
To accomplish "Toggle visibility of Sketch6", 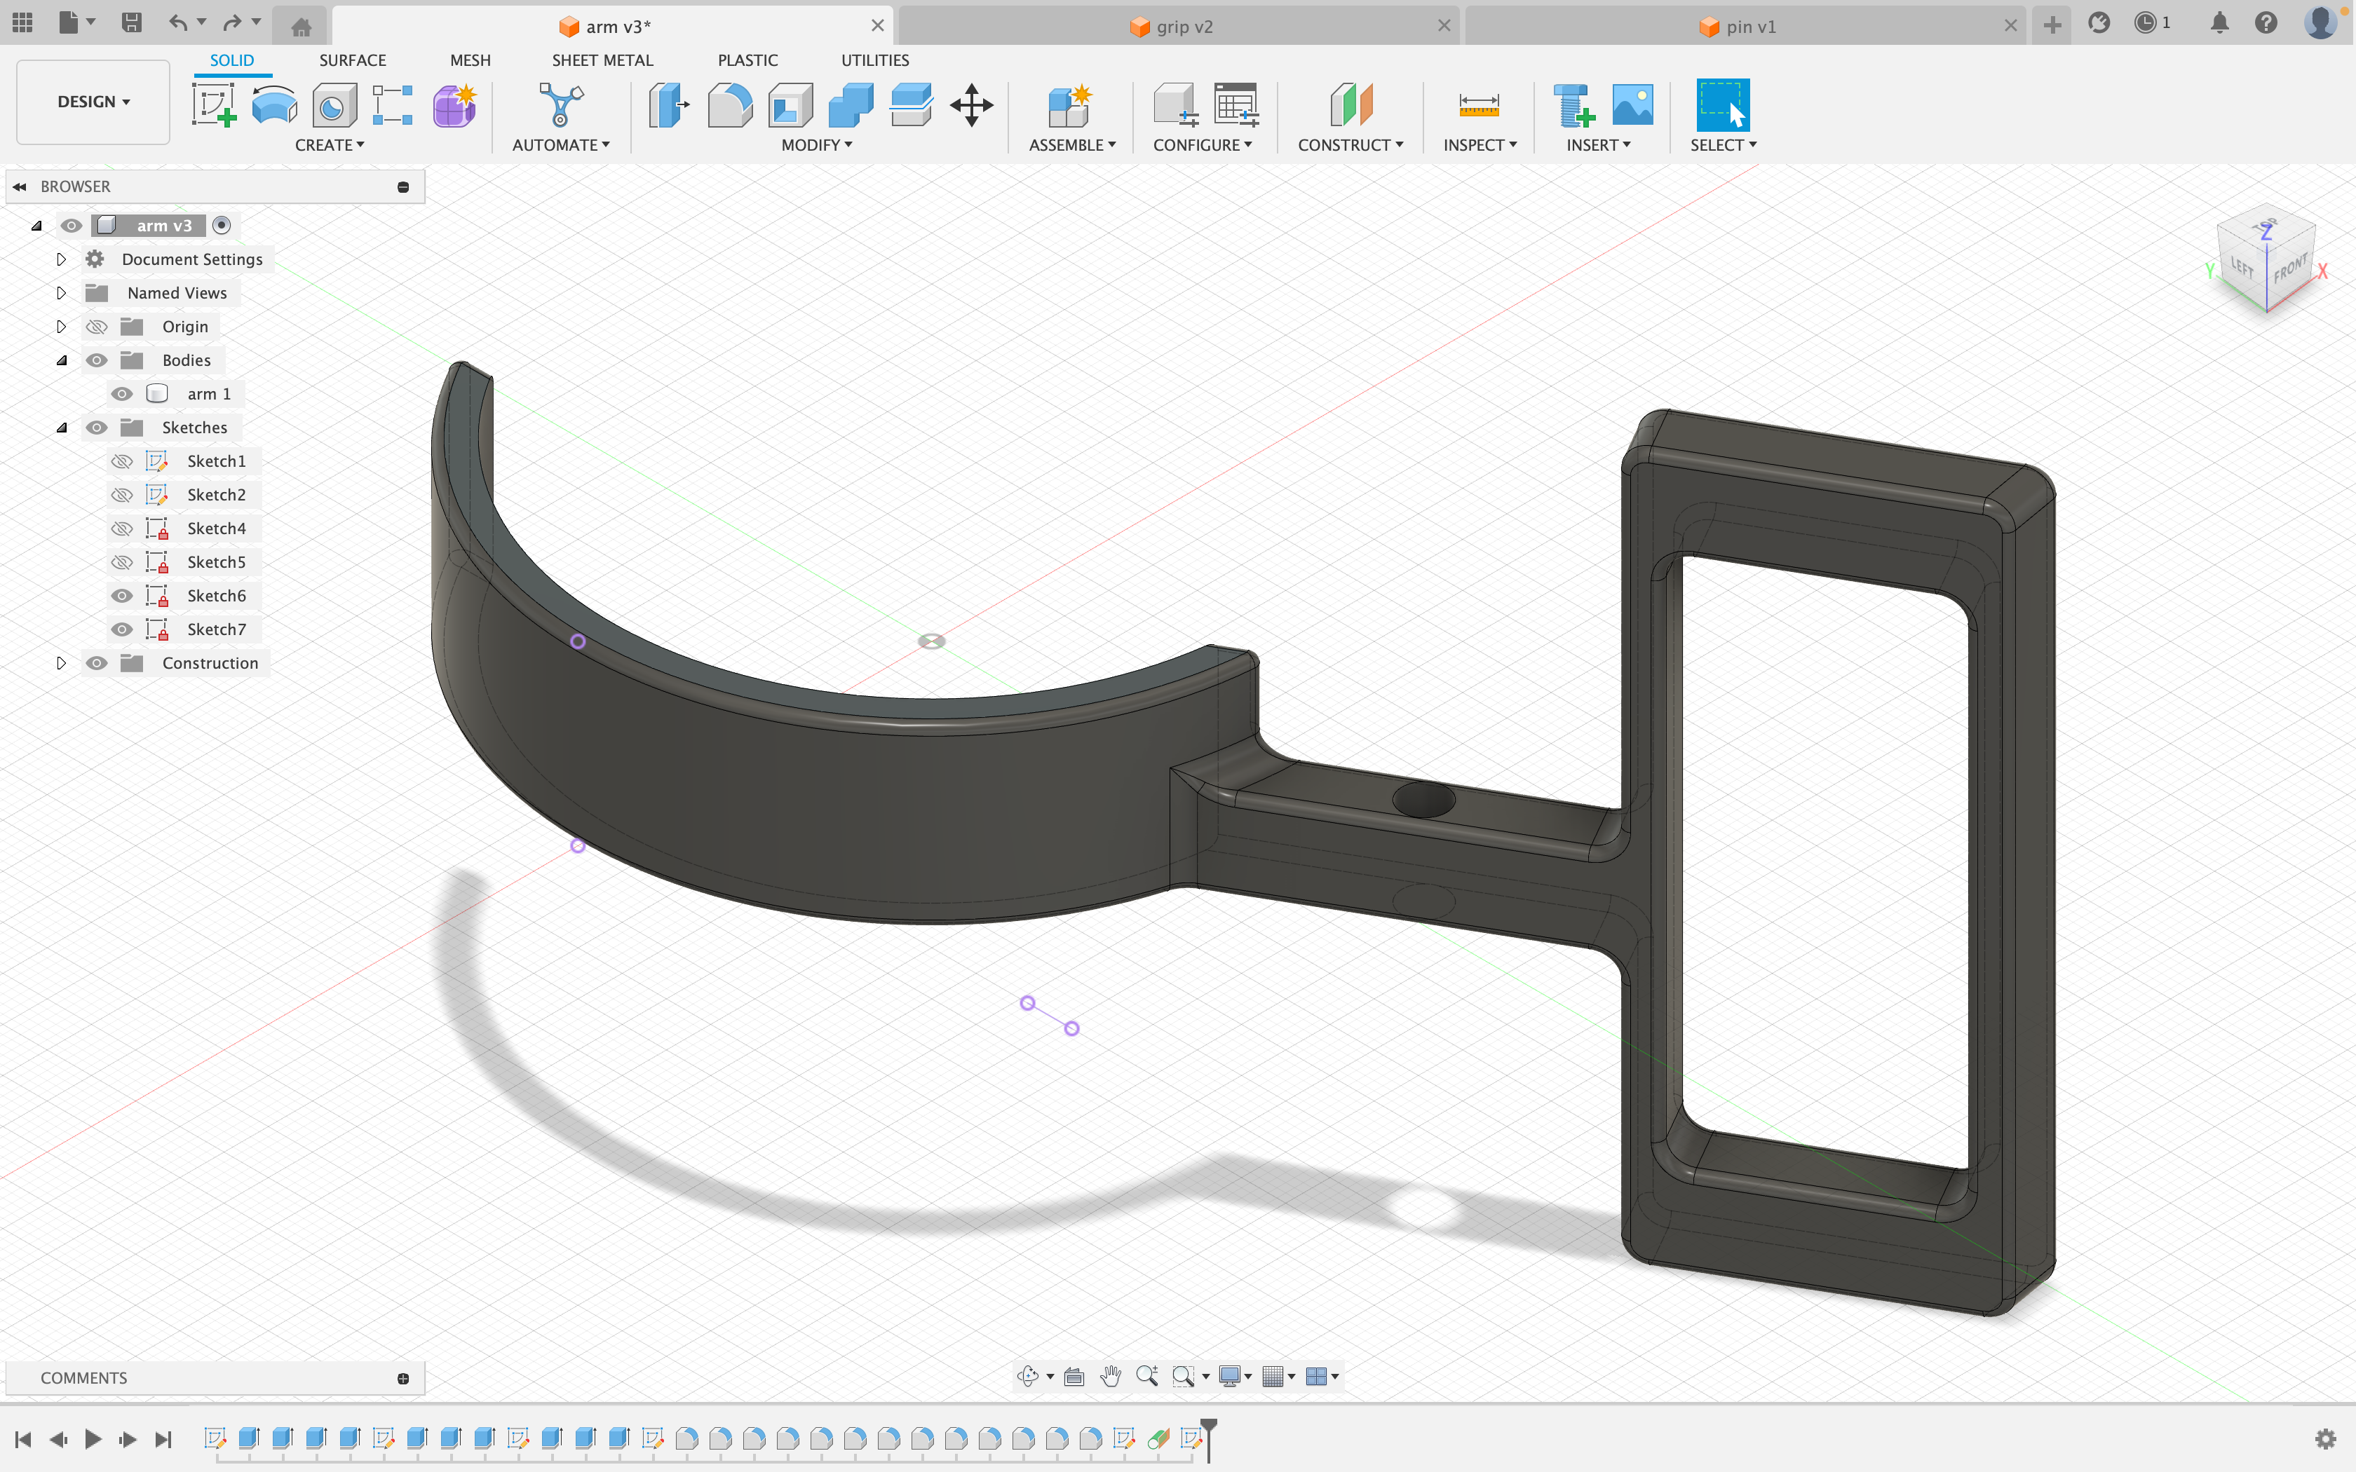I will pyautogui.click(x=122, y=595).
